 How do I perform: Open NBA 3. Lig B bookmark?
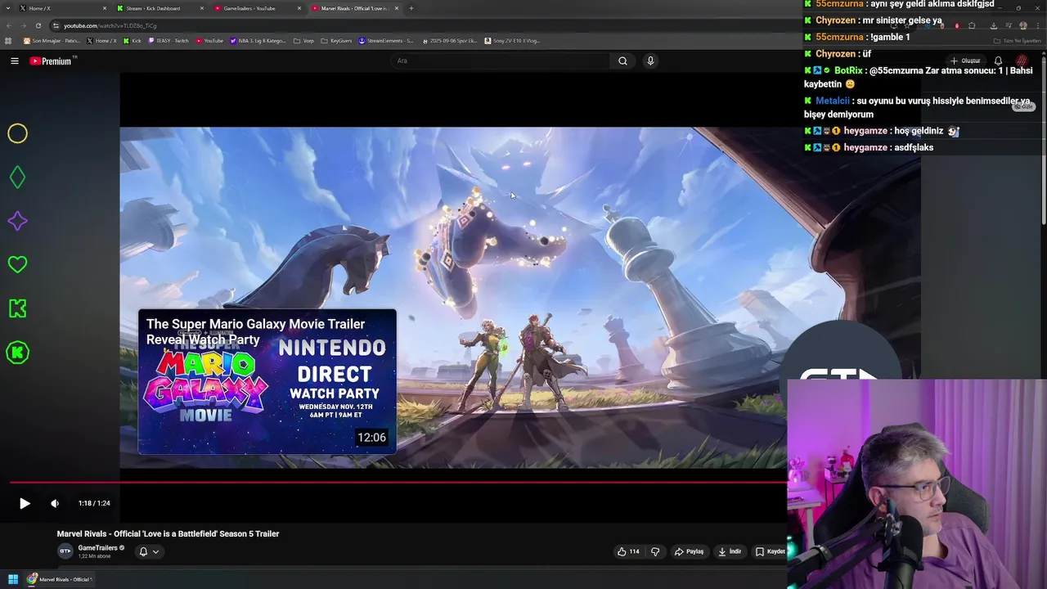(x=258, y=40)
